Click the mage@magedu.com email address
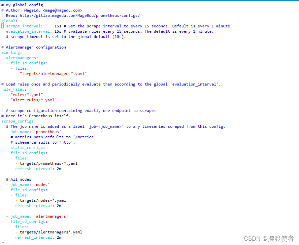 pyautogui.click(x=63, y=10)
